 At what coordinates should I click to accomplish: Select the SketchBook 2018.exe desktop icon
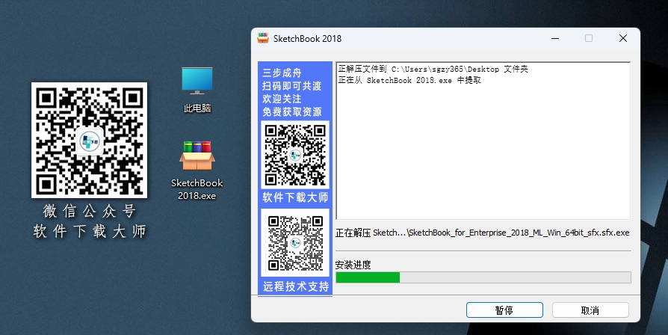tap(197, 170)
